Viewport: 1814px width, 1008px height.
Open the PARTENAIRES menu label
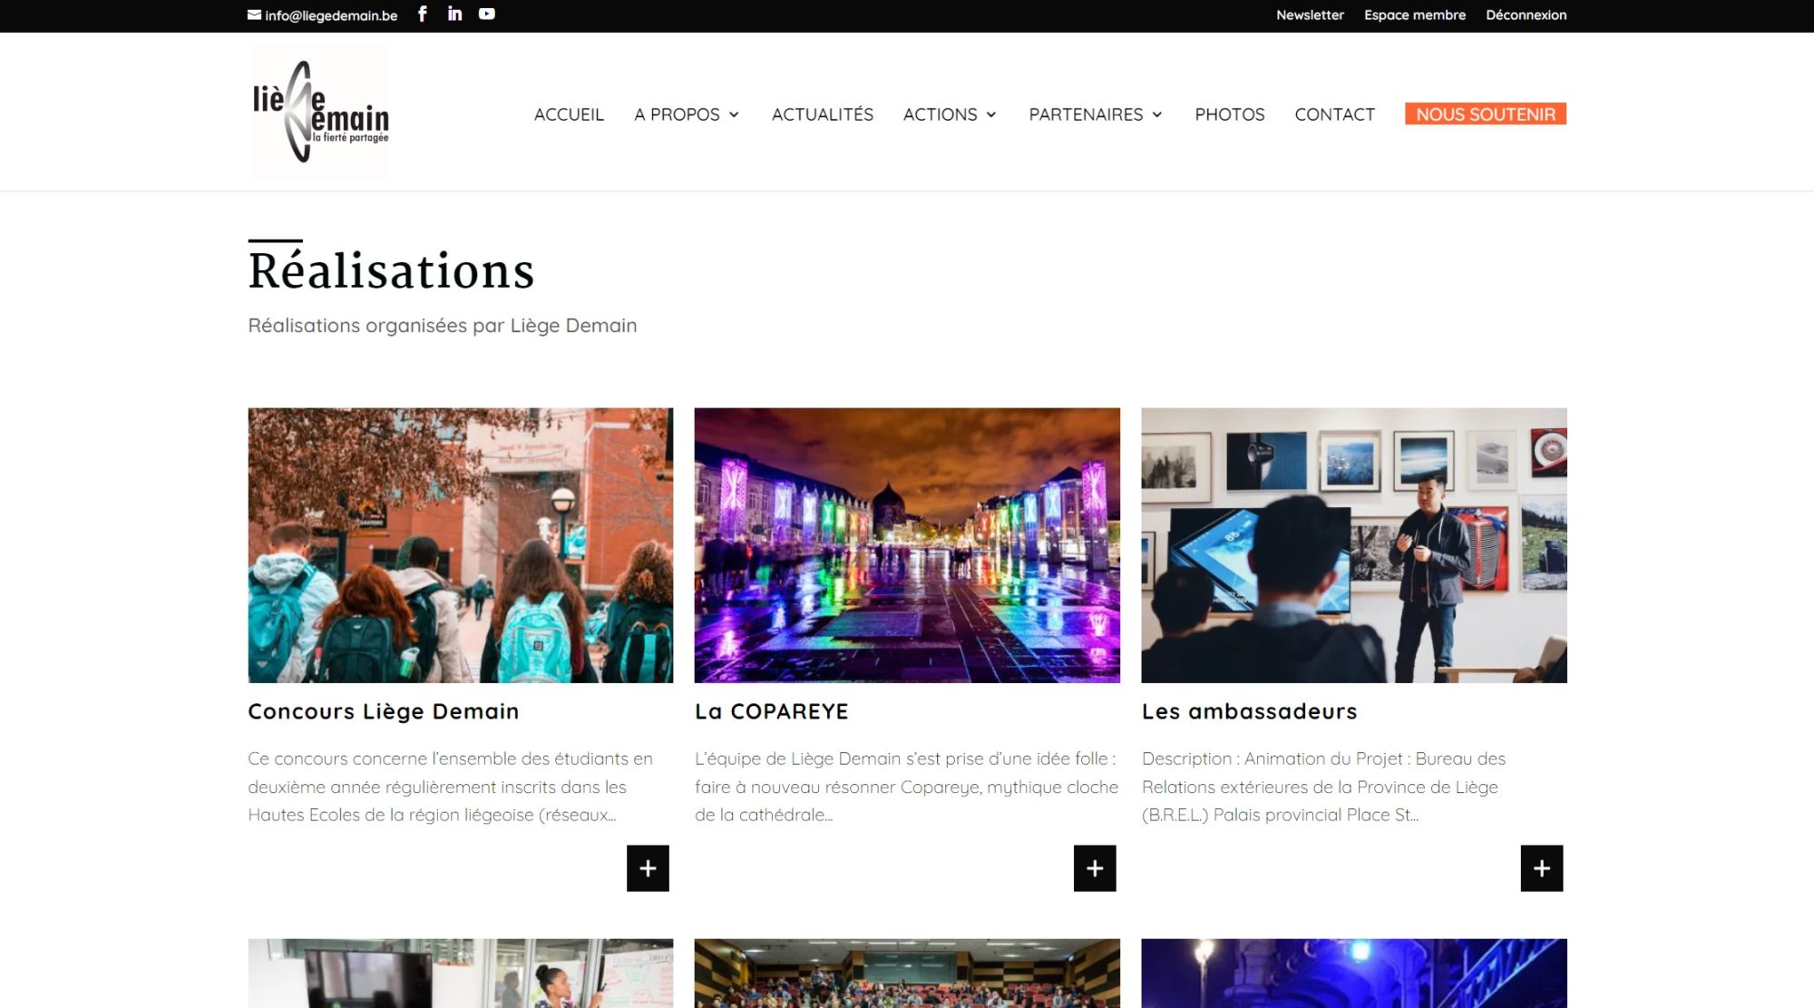(1086, 114)
